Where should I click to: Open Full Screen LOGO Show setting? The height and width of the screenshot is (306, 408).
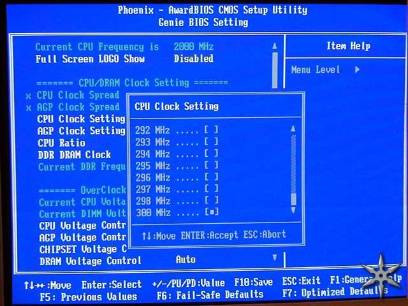[90, 59]
